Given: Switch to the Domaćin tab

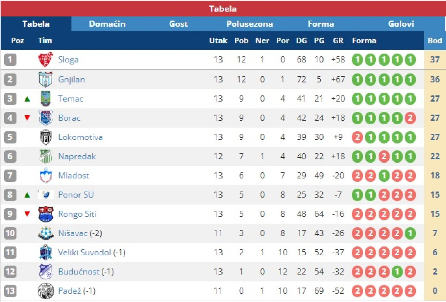Looking at the screenshot, I should click(x=107, y=24).
